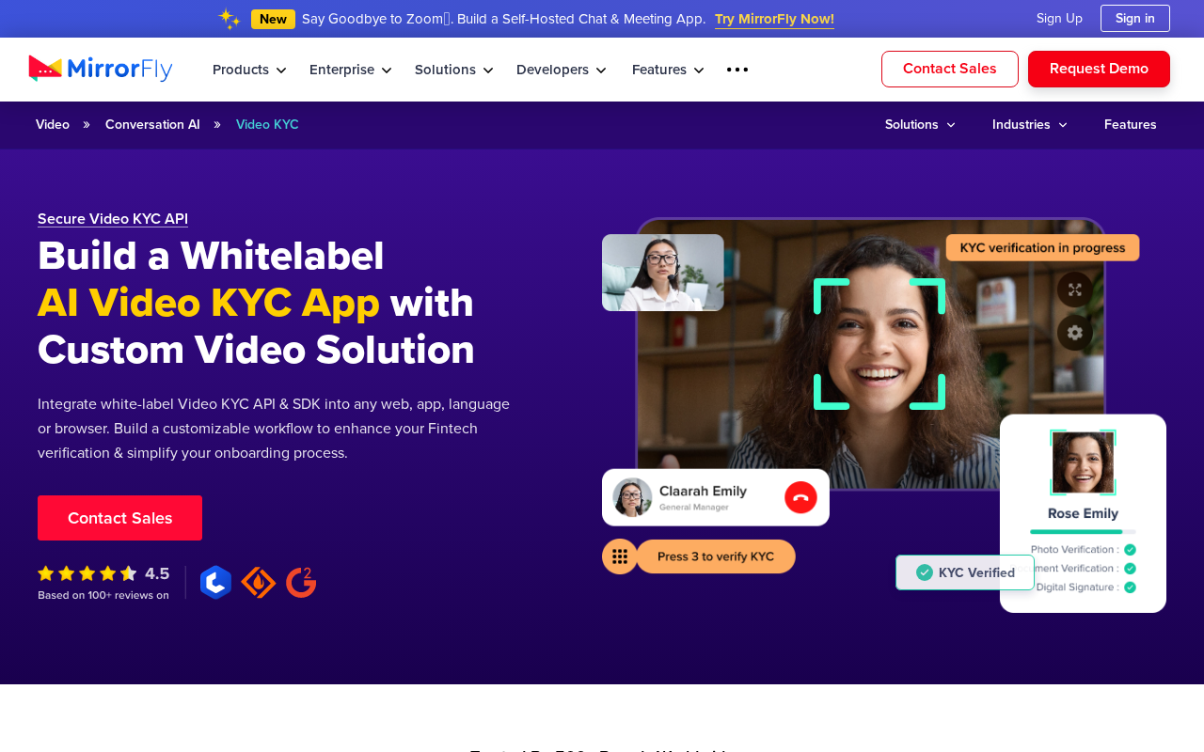The image size is (1204, 752).
Task: Click the orange dial pad icon
Action: tap(619, 556)
